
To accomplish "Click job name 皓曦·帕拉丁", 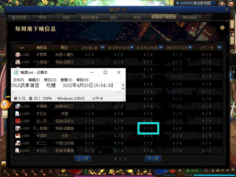I will tap(65, 106).
